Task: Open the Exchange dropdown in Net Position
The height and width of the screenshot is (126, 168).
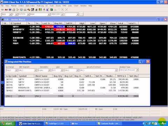Action: pyautogui.click(x=16, y=70)
